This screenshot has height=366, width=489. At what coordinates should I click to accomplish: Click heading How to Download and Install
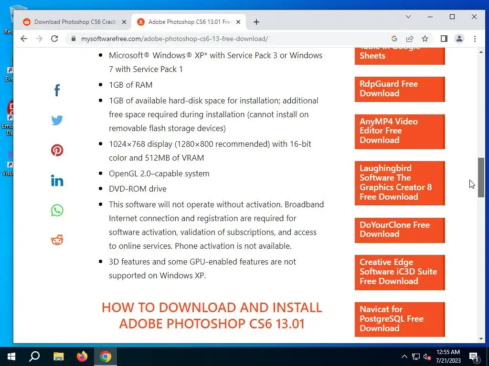coord(212,315)
